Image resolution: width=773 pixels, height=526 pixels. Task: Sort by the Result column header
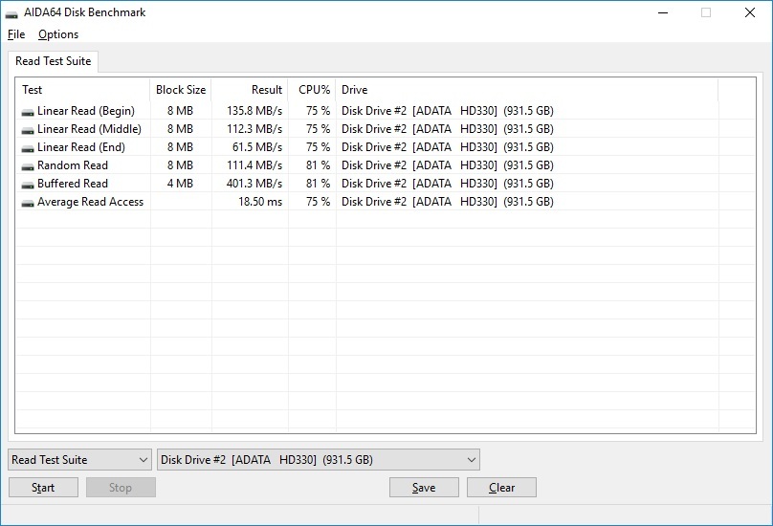click(250, 90)
